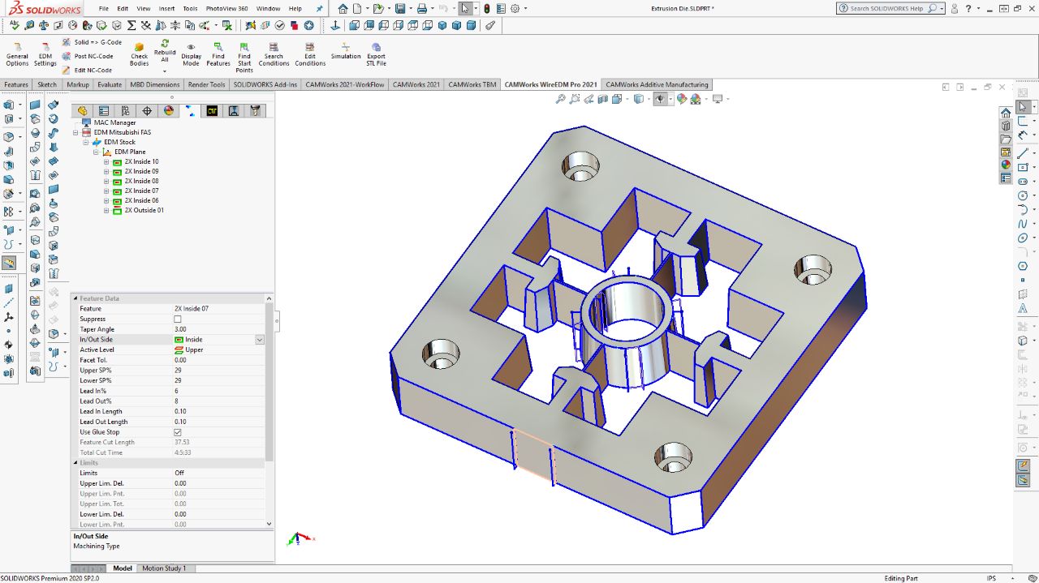Switch to the Motion Study 1 tab
Image resolution: width=1039 pixels, height=583 pixels.
(x=164, y=568)
